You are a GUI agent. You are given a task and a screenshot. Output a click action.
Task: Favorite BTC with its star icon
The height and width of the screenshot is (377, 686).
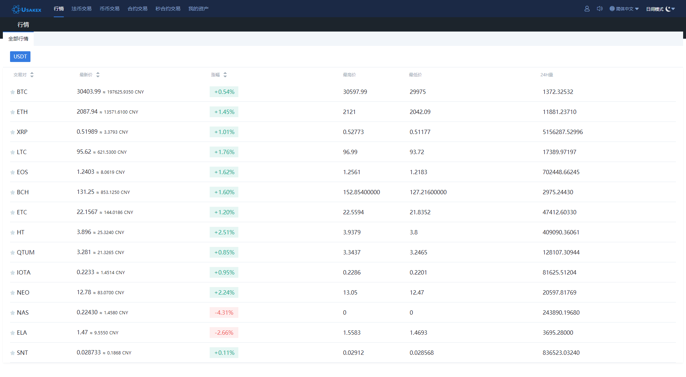coord(13,92)
